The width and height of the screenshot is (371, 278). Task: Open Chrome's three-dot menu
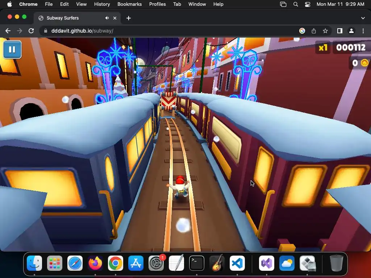click(x=363, y=31)
